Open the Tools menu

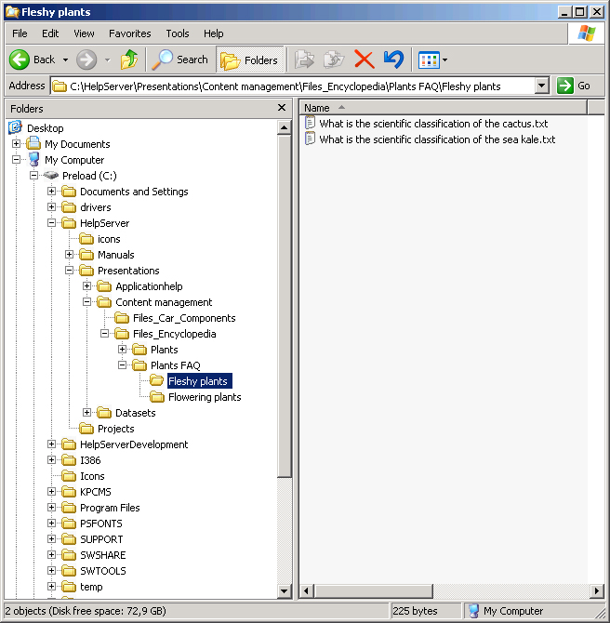178,33
